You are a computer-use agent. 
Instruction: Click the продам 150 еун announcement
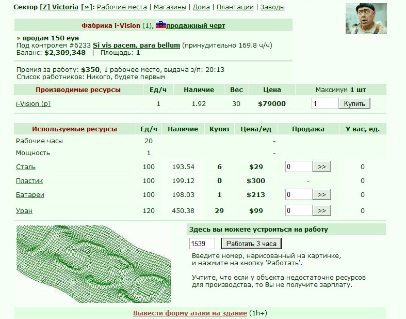[x=51, y=38]
